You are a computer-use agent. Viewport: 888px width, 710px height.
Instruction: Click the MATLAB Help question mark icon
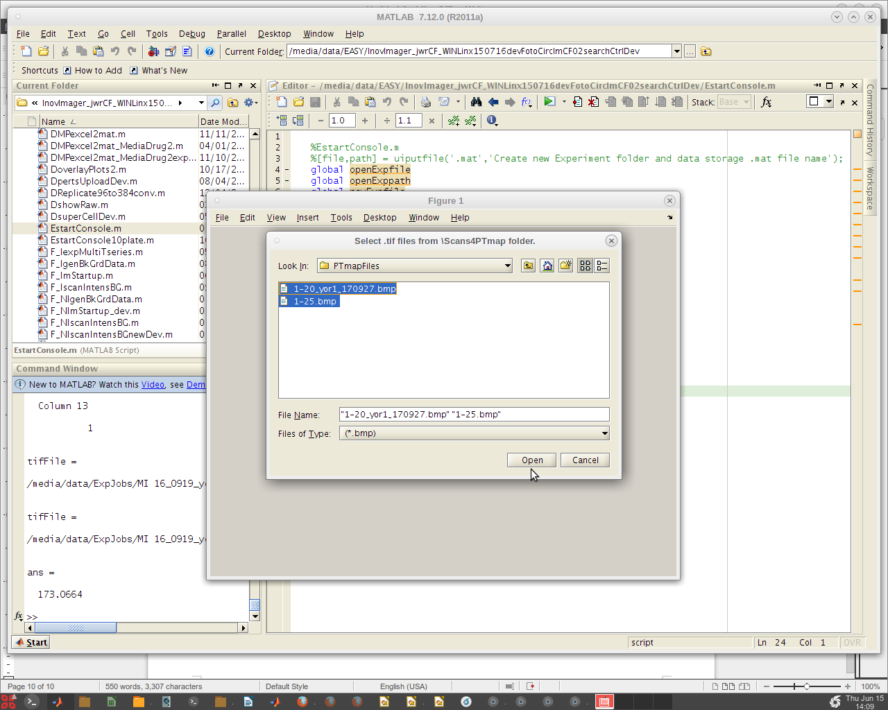(210, 51)
